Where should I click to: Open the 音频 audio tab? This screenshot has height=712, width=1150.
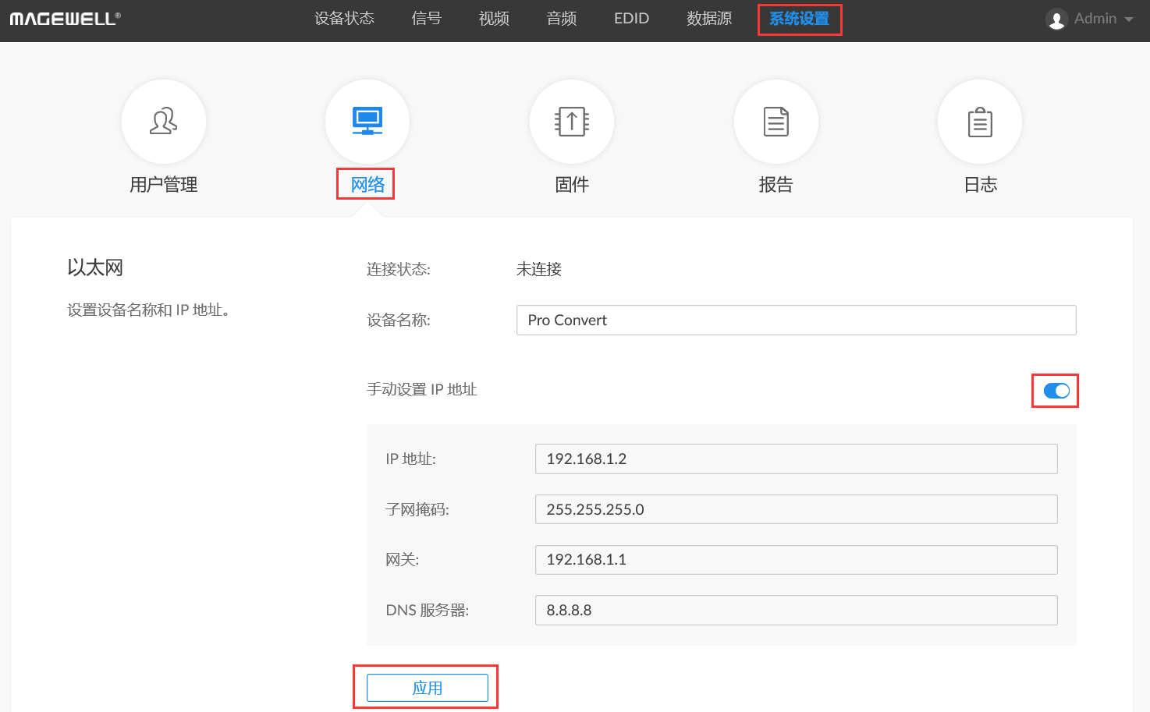click(562, 19)
